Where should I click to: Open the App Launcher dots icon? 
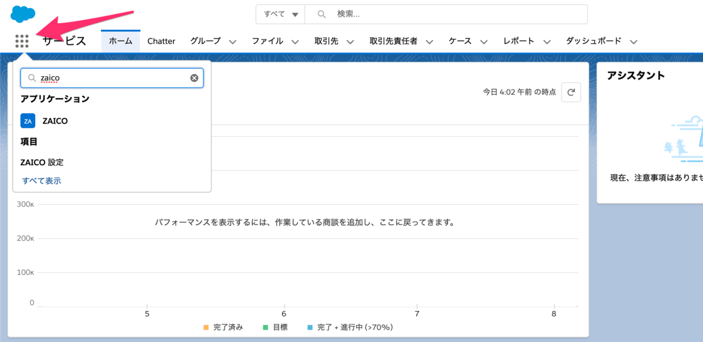pos(22,41)
